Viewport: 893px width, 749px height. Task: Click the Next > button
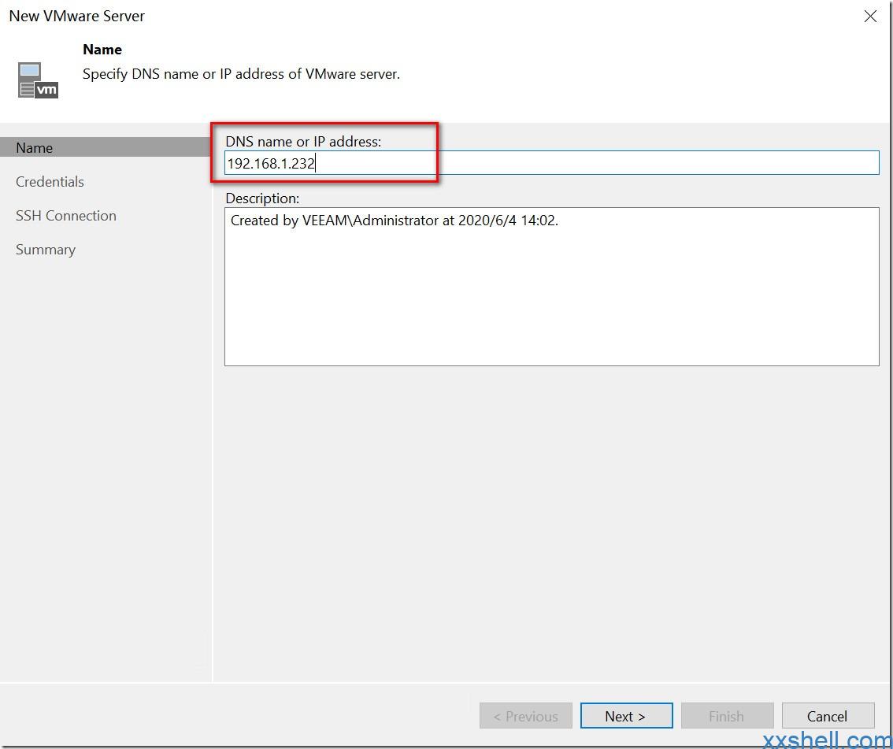click(626, 715)
